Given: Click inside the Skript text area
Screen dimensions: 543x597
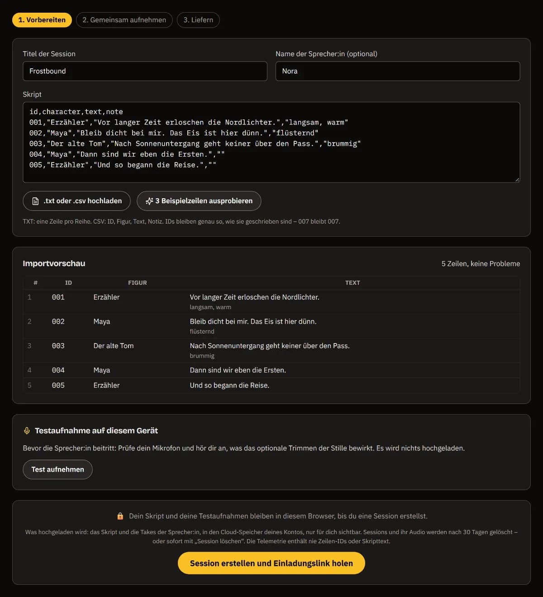Looking at the screenshot, I should 271,142.
